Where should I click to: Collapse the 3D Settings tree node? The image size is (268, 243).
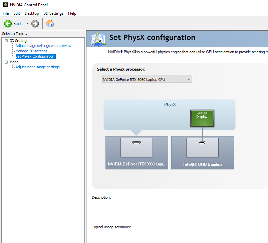click(6, 41)
